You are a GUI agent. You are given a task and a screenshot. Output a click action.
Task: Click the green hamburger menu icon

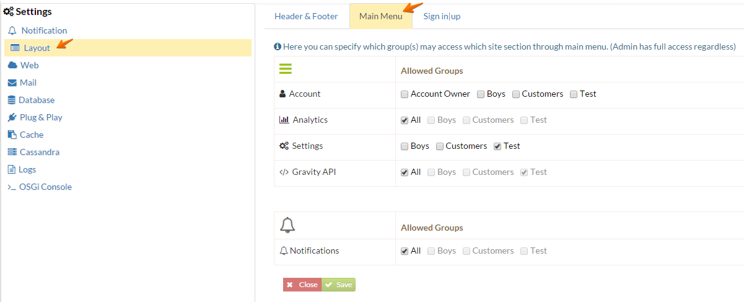[x=286, y=69]
